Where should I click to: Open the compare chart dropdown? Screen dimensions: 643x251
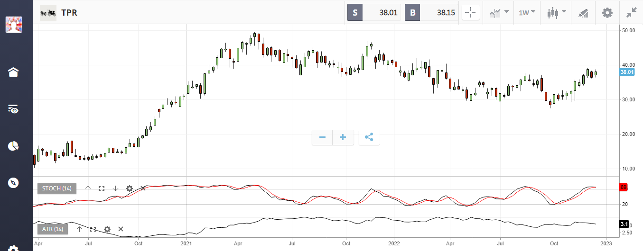coord(499,13)
